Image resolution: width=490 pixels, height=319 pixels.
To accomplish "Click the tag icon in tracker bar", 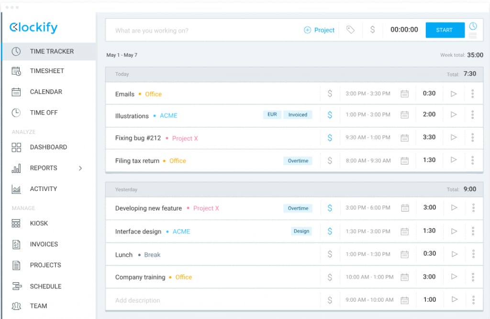I will point(350,30).
